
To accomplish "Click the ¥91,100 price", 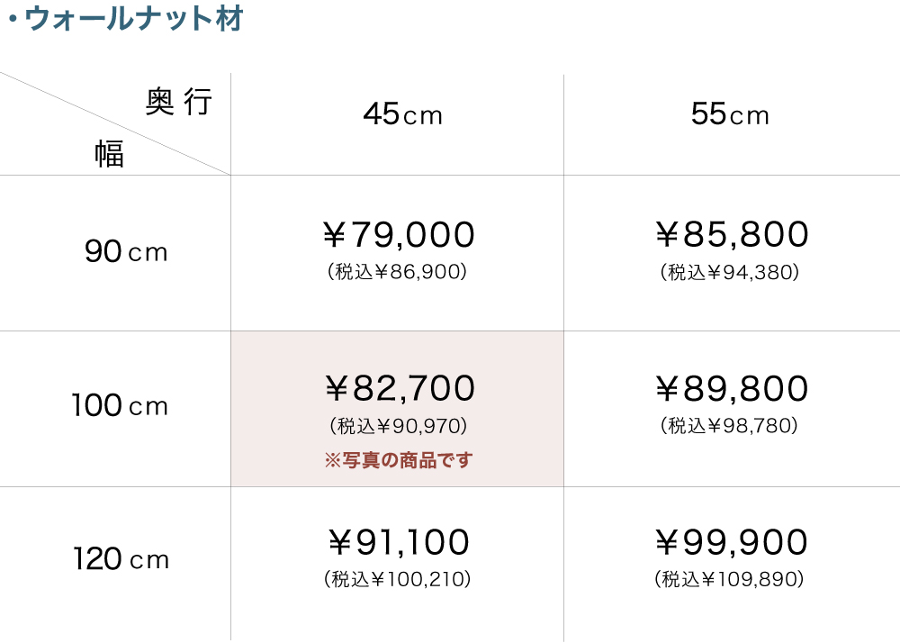I will pos(397,543).
